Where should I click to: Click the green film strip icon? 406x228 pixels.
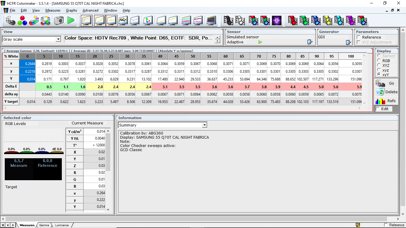point(304,20)
